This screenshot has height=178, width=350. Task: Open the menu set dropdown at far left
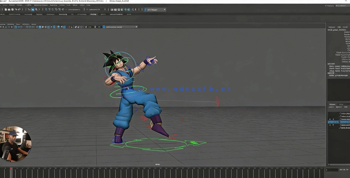(1, 9)
